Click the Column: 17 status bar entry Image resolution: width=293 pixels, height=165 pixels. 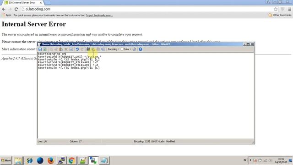click(x=76, y=142)
